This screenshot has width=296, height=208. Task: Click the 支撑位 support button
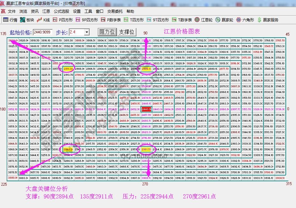pos(127,32)
